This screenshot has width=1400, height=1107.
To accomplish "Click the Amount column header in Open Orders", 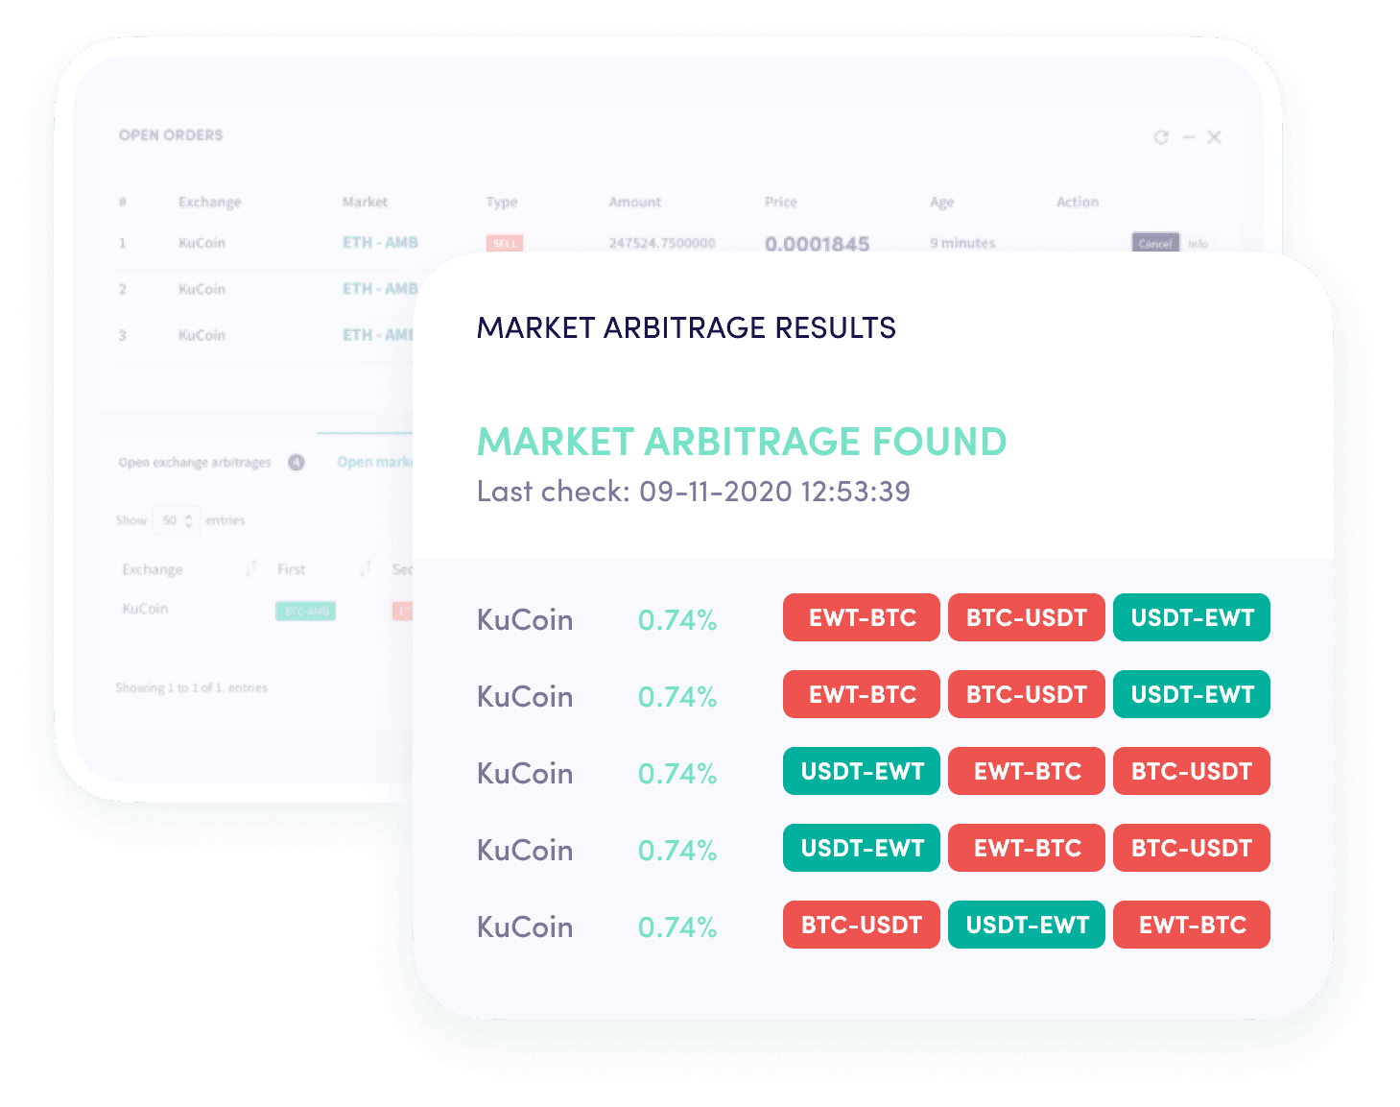I will click(635, 202).
